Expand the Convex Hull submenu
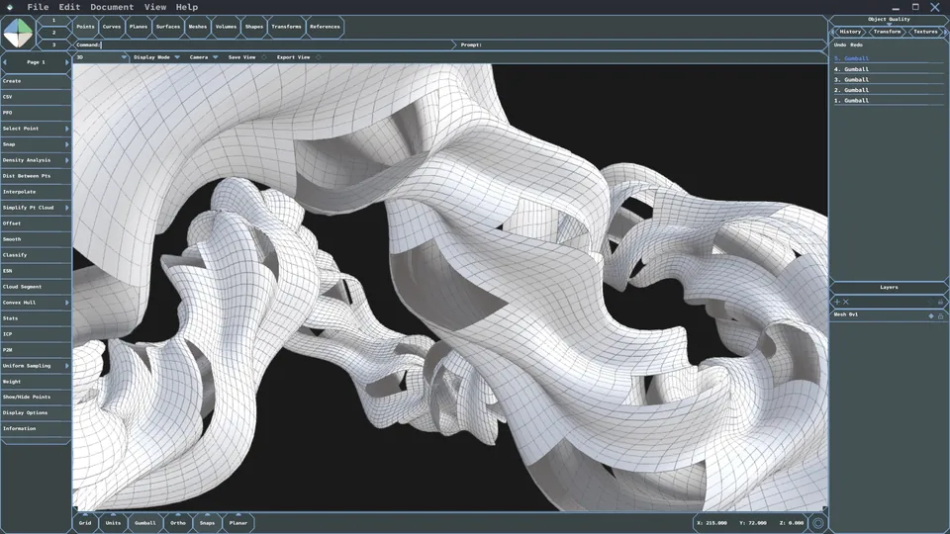 coord(66,303)
